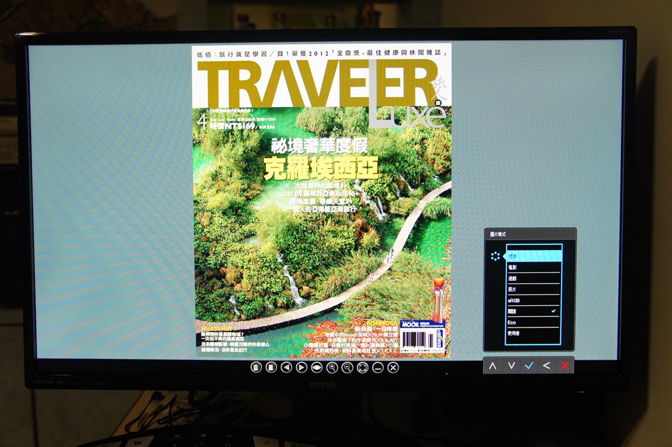Click the MOOK logo on the cover
The width and height of the screenshot is (672, 447).
(410, 324)
